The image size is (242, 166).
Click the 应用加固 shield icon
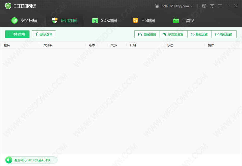tap(55, 20)
